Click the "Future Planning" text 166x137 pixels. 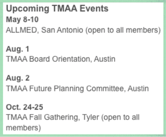click(x=56, y=88)
